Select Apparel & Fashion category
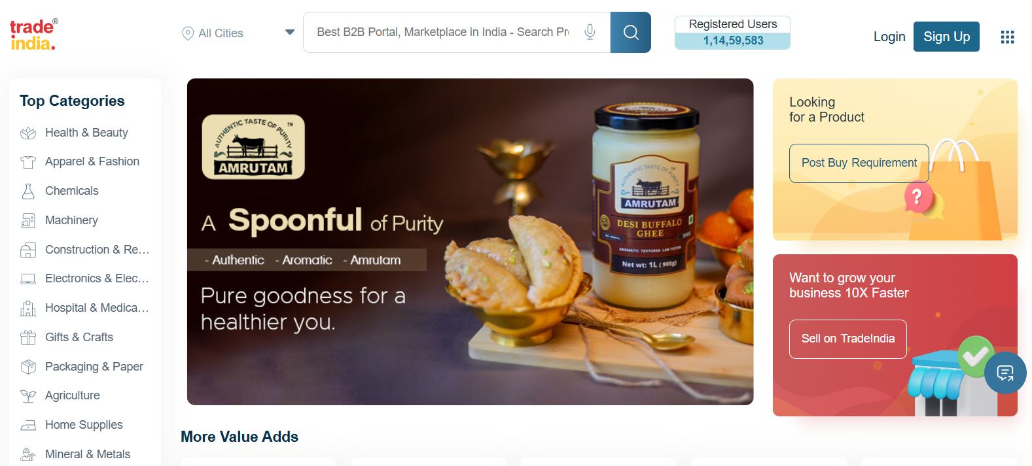Viewport: 1032px width, 466px height. click(92, 161)
